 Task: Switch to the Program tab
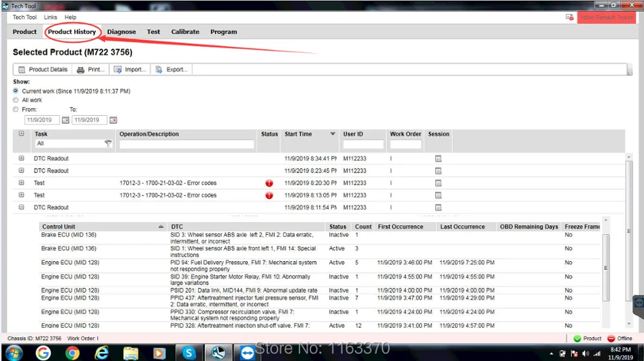[224, 32]
